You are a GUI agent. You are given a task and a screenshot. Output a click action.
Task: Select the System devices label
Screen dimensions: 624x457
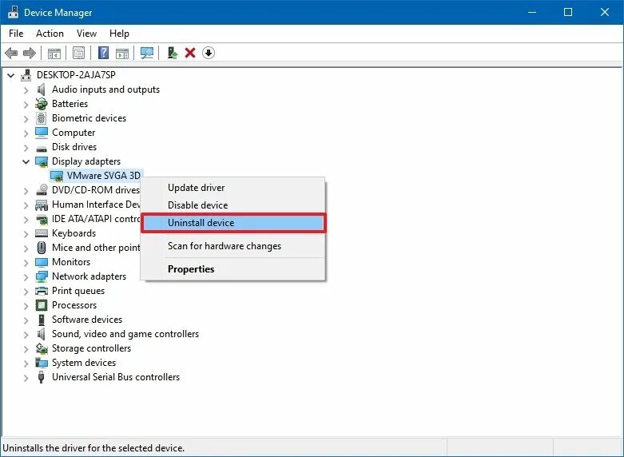click(84, 363)
